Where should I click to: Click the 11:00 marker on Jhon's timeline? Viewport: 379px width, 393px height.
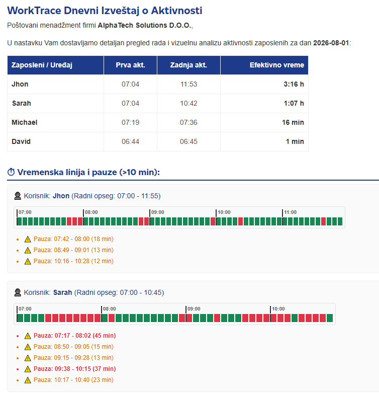[290, 212]
